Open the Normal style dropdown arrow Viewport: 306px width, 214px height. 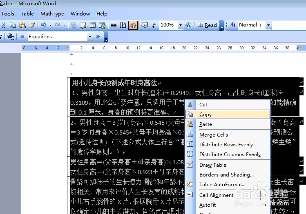(268, 25)
